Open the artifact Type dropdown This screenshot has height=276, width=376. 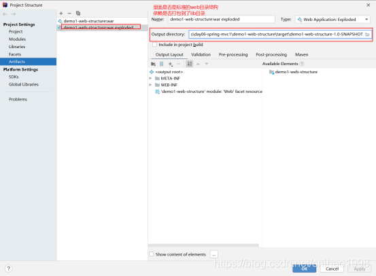pos(332,20)
